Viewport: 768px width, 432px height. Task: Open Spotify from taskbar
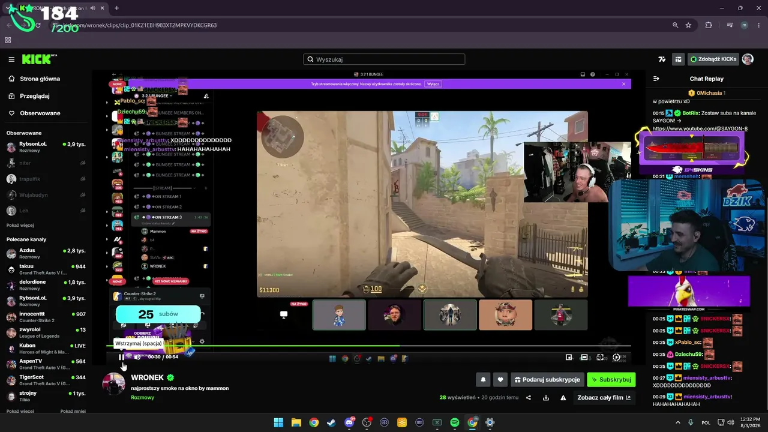[455, 422]
